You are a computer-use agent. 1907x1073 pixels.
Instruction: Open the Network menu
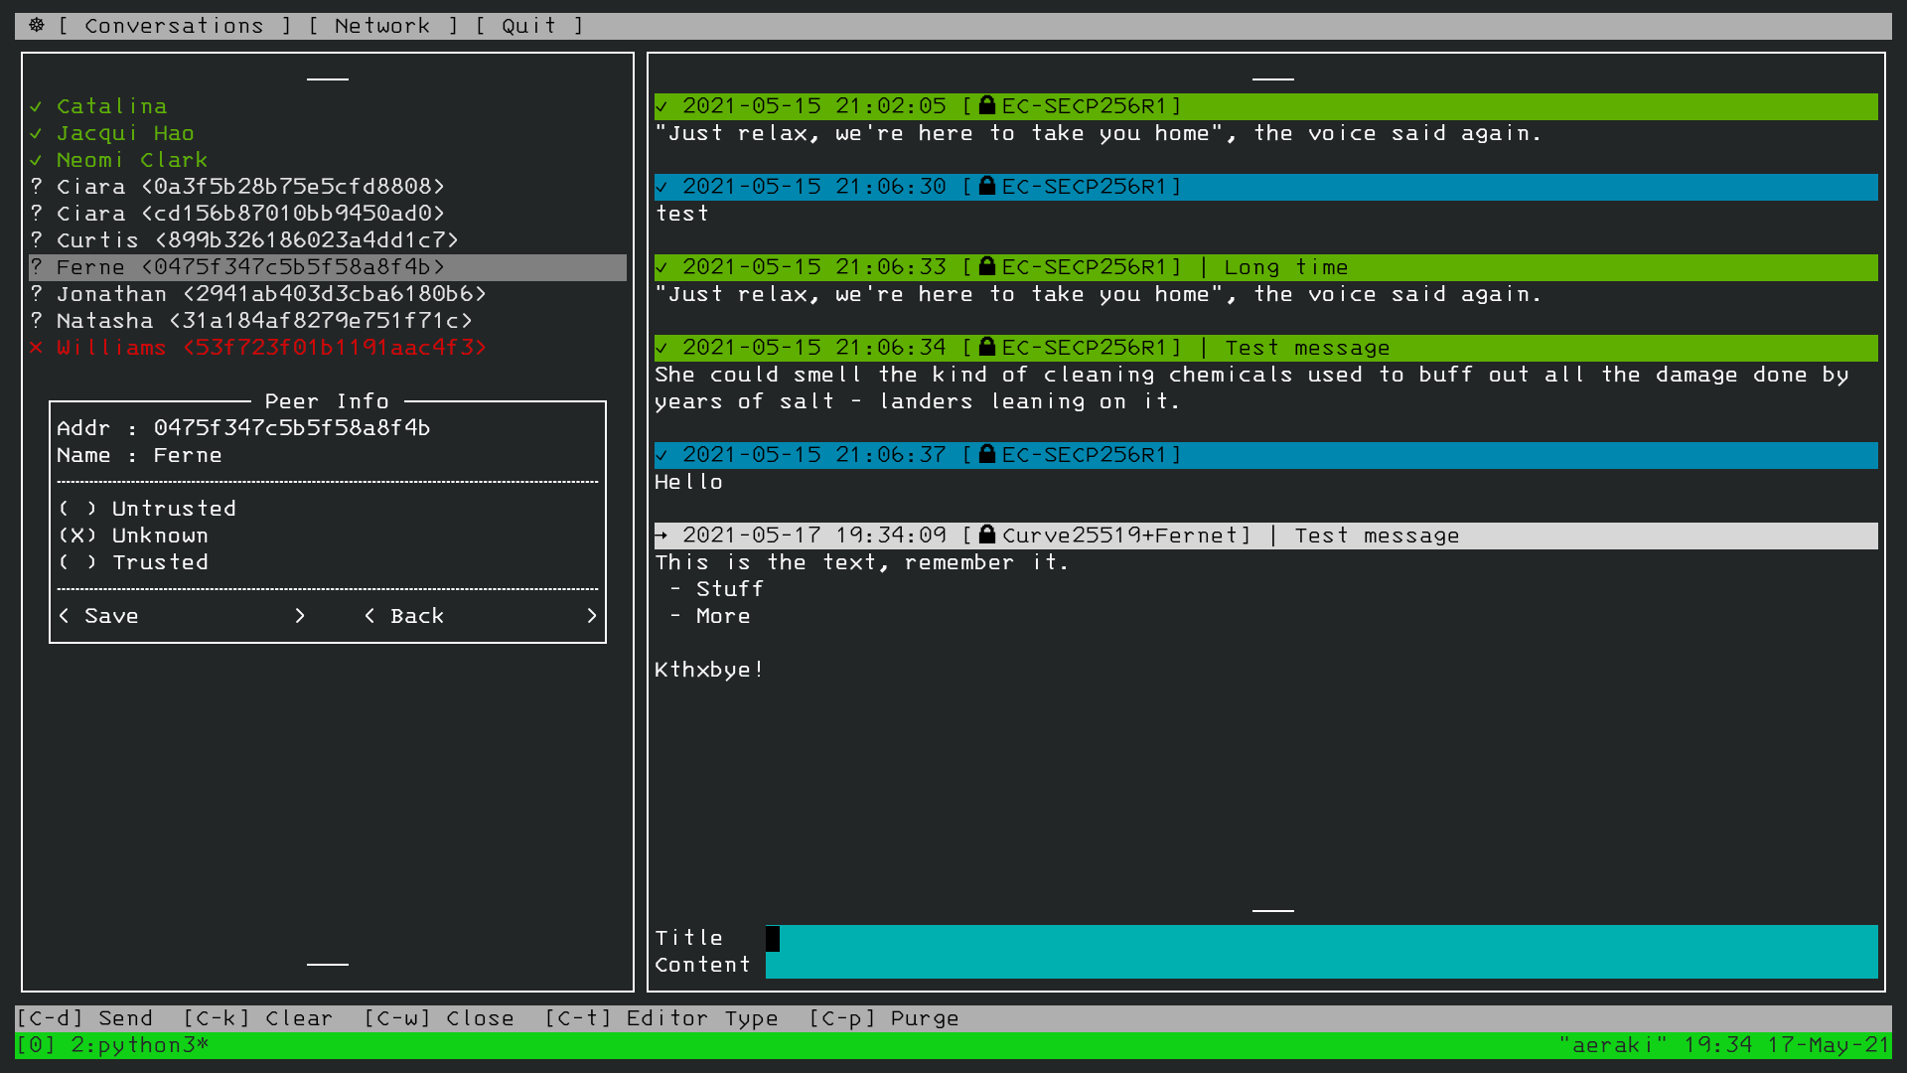pos(382,26)
